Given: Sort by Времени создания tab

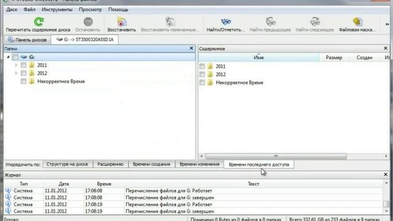Looking at the screenshot, I should click(x=152, y=165).
